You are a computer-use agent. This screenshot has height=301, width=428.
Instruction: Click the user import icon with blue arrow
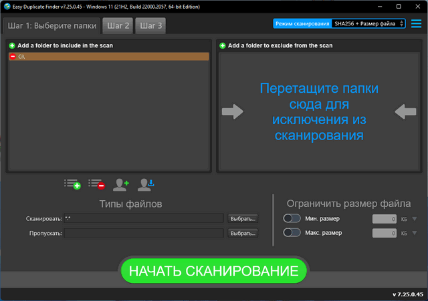[x=146, y=184]
